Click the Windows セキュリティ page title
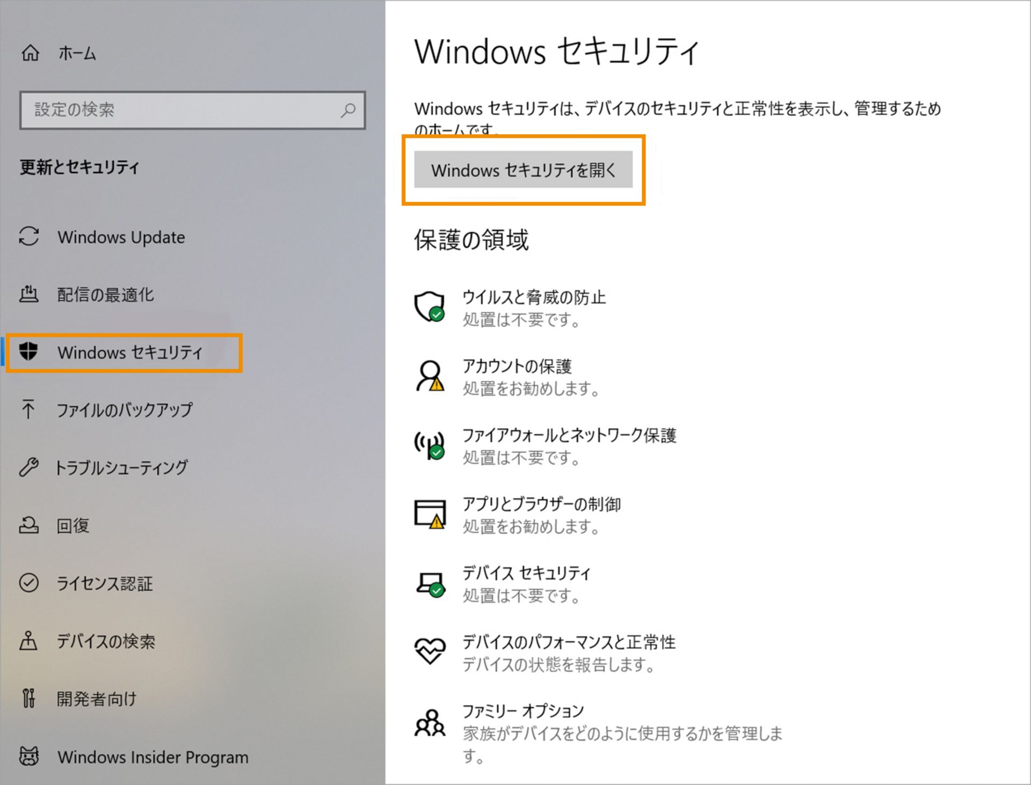1031x785 pixels. click(x=557, y=52)
